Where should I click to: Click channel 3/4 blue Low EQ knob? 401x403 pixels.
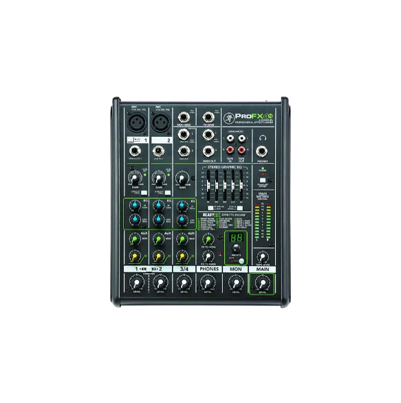tap(182, 220)
